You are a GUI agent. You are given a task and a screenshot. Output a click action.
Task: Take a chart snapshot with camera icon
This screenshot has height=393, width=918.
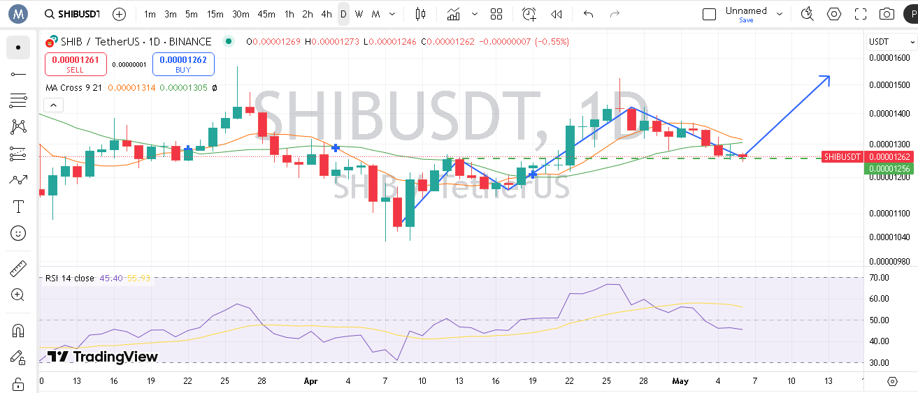click(x=887, y=14)
